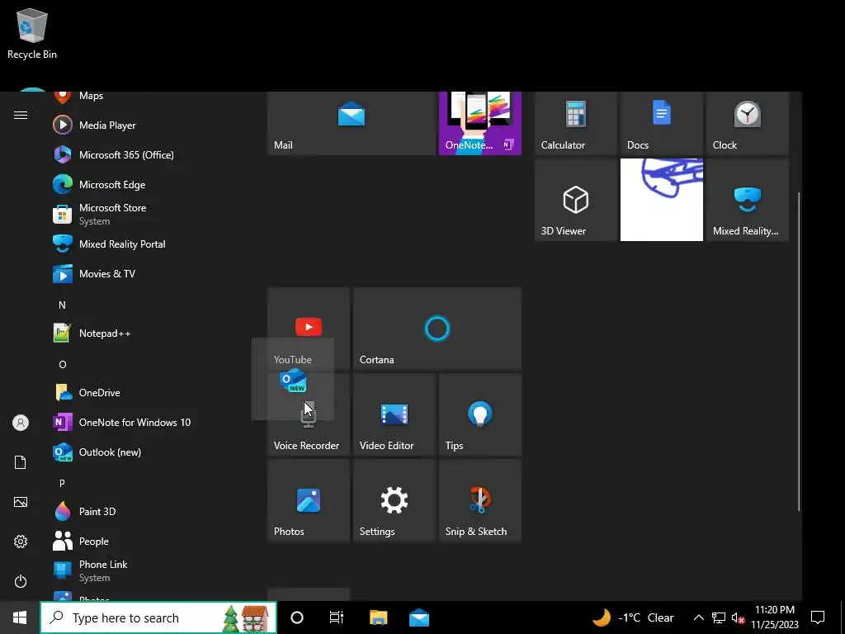Jump to letter N section header
845x634 pixels.
[62, 305]
